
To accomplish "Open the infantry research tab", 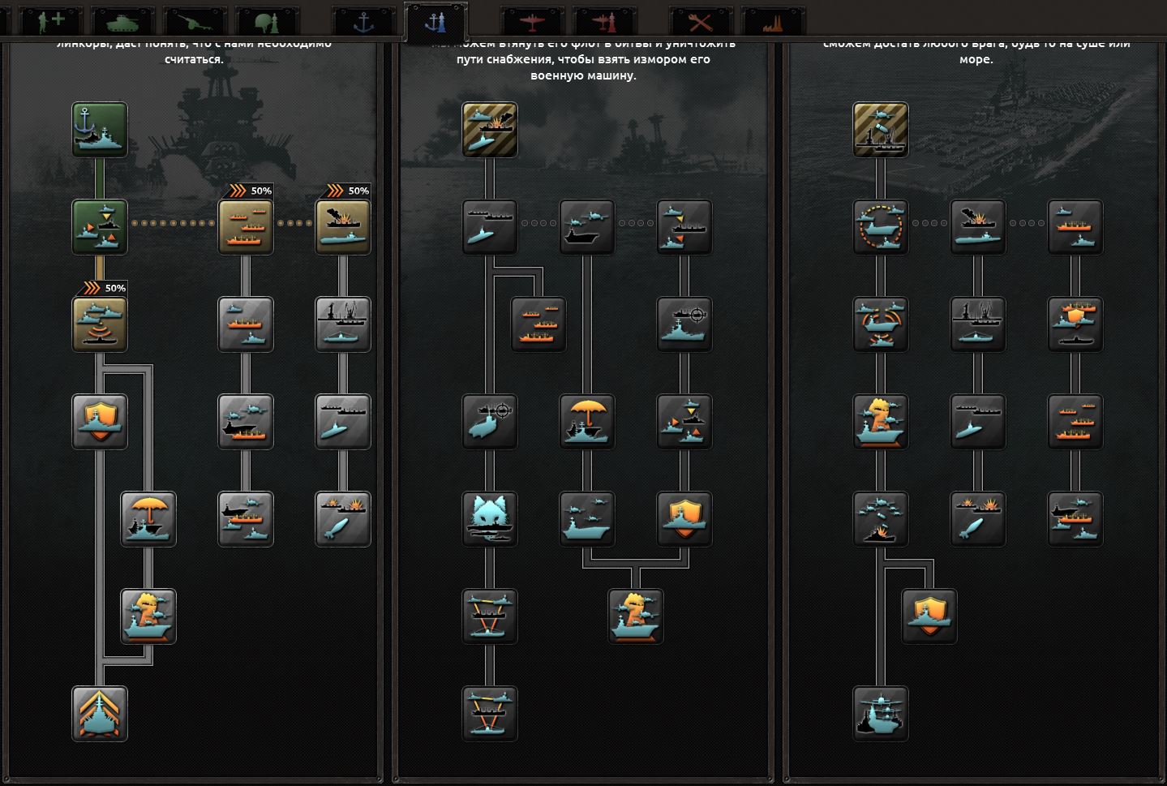I will tap(52, 20).
